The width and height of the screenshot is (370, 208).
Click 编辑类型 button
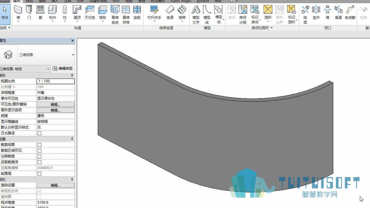(62, 69)
